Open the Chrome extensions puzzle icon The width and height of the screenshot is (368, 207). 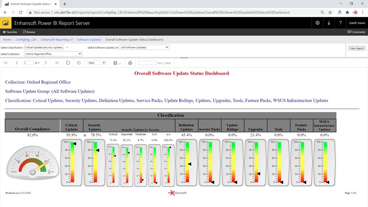[x=347, y=12]
